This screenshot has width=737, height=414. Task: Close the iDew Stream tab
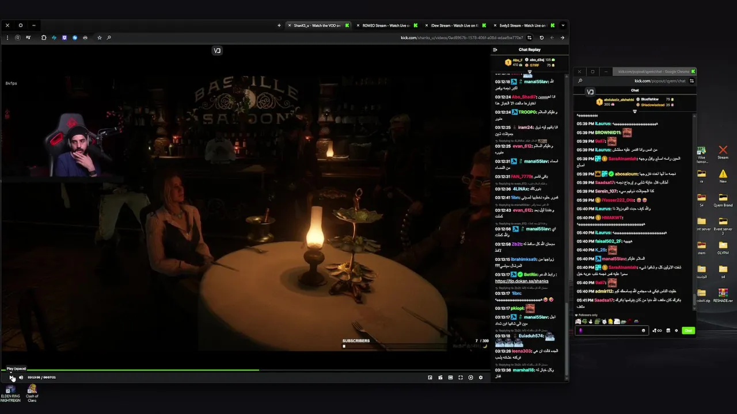pyautogui.click(x=426, y=25)
